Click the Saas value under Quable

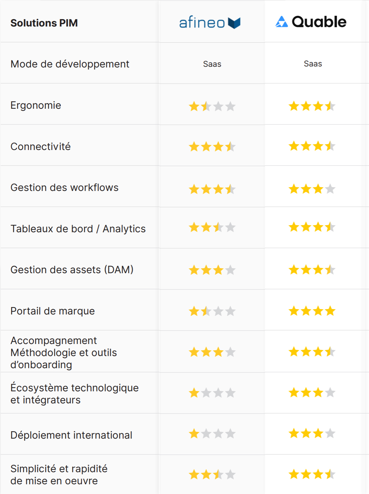click(x=313, y=63)
